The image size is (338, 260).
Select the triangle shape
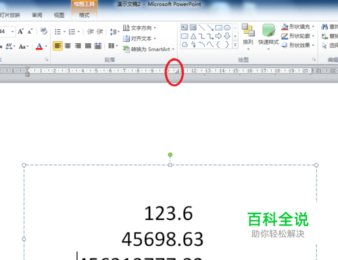click(193, 36)
